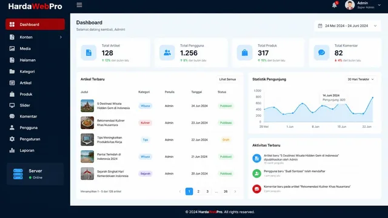Screen dimensions: 388x218
Task: Click the date 20 Jun 2024
Action: click(199, 174)
